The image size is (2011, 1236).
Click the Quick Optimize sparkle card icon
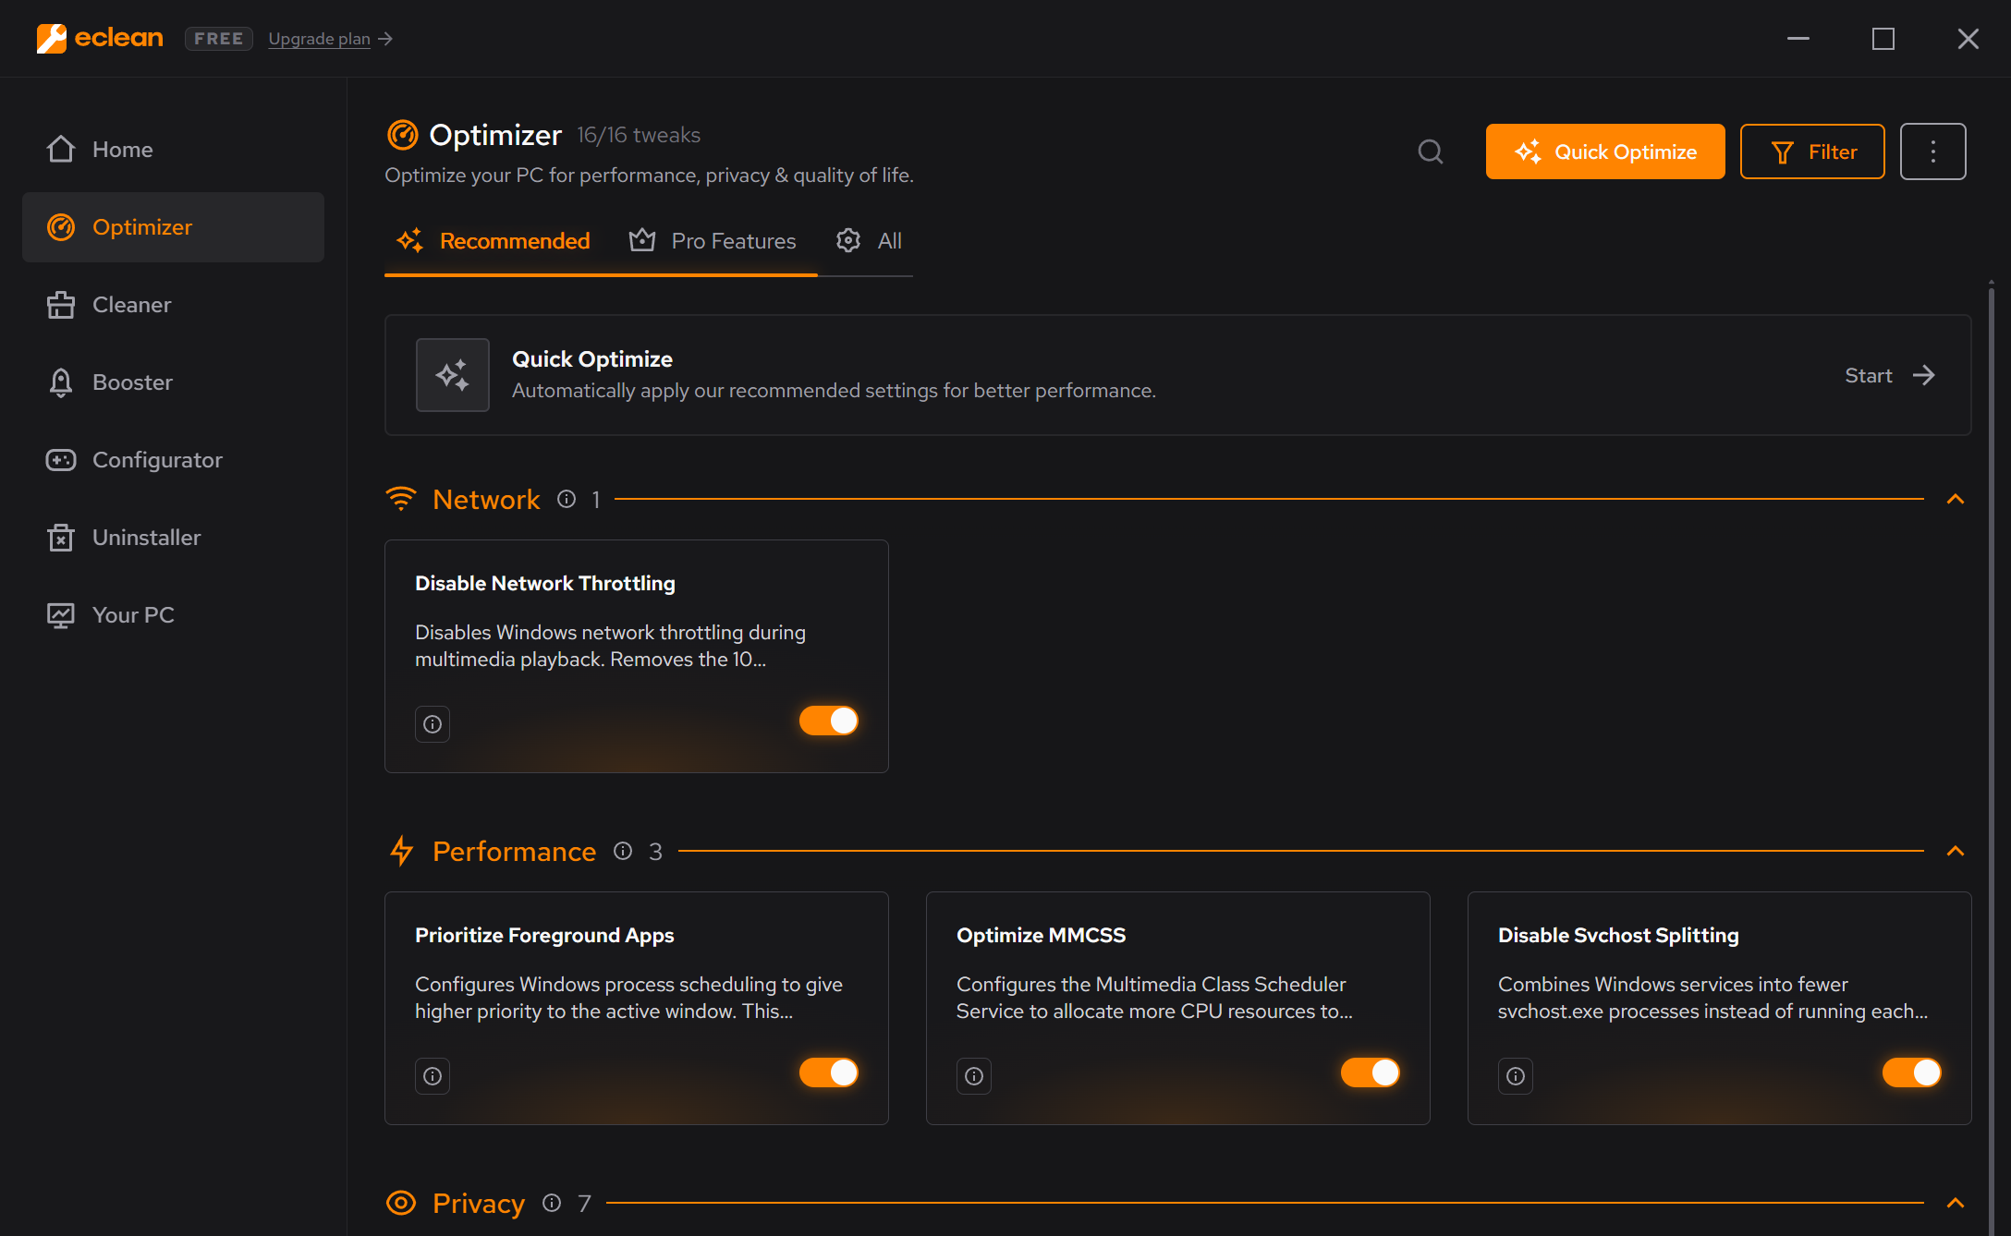click(x=453, y=375)
